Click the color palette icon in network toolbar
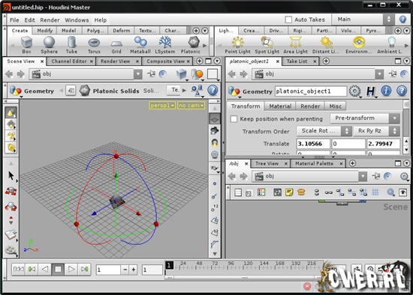This screenshot has height=295, width=413. (261, 192)
